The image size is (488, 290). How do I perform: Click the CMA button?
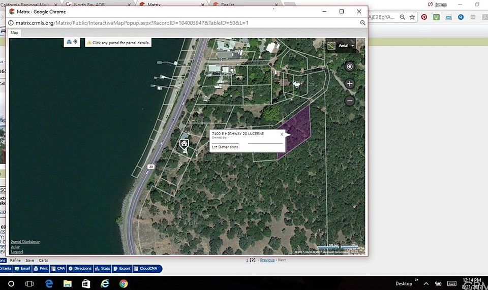pyautogui.click(x=58, y=269)
